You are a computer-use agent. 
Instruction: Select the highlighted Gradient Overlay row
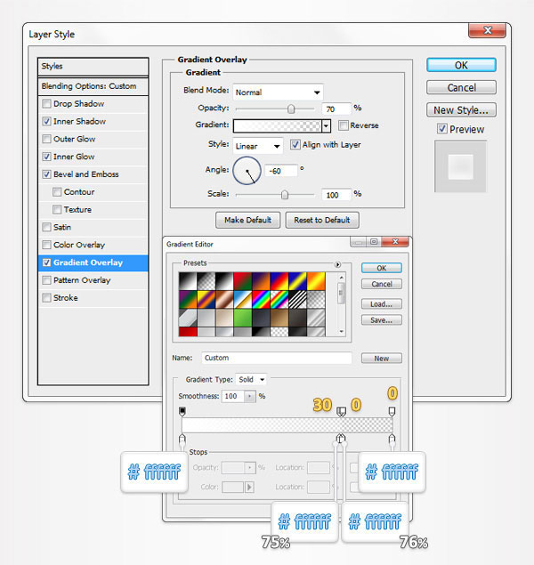93,262
